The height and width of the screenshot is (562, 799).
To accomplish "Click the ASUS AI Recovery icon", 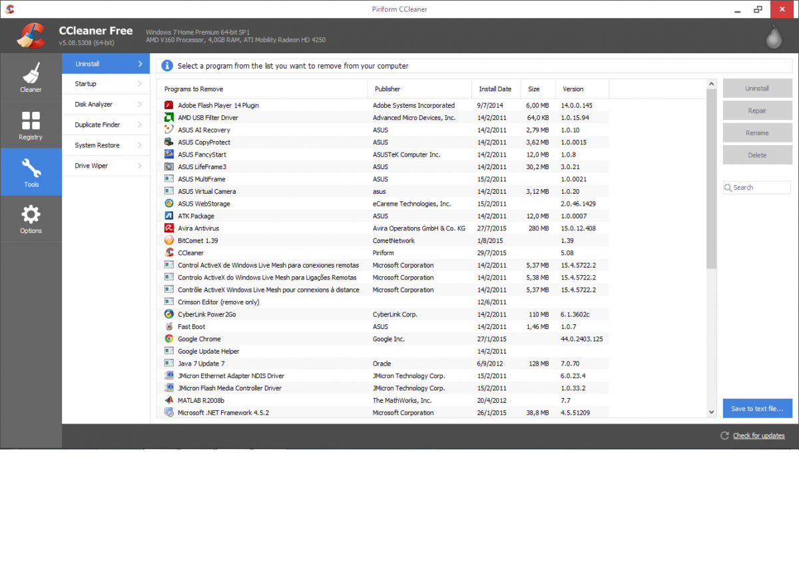I will pos(169,130).
